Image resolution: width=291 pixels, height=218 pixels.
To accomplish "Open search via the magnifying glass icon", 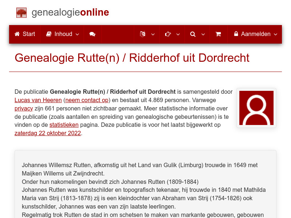I will (x=193, y=34).
